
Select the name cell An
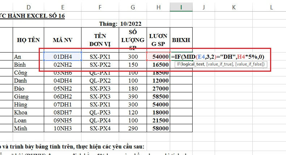(29, 56)
